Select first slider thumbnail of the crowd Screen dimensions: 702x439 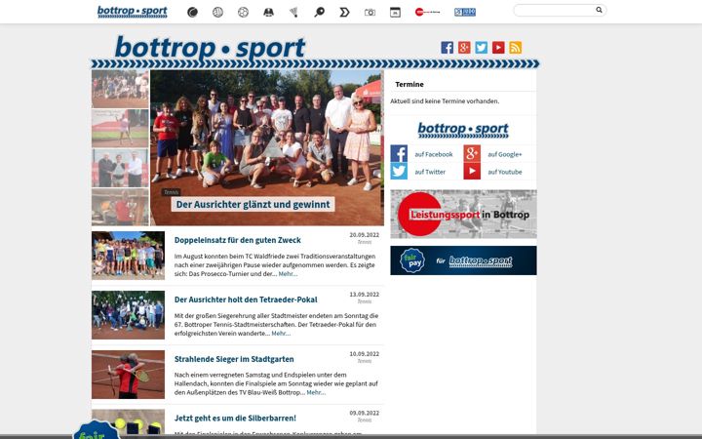tap(120, 89)
